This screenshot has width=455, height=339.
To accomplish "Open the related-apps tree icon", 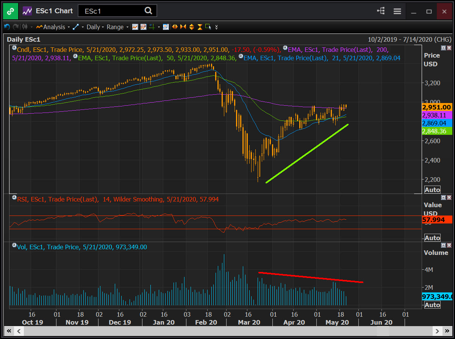I will click(x=381, y=11).
